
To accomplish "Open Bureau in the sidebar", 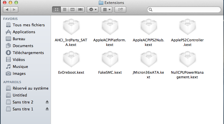I will tap(25, 39).
